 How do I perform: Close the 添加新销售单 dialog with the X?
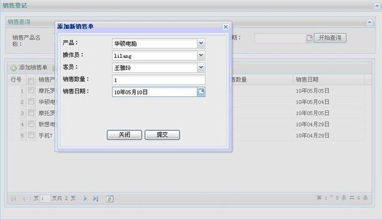(226, 27)
